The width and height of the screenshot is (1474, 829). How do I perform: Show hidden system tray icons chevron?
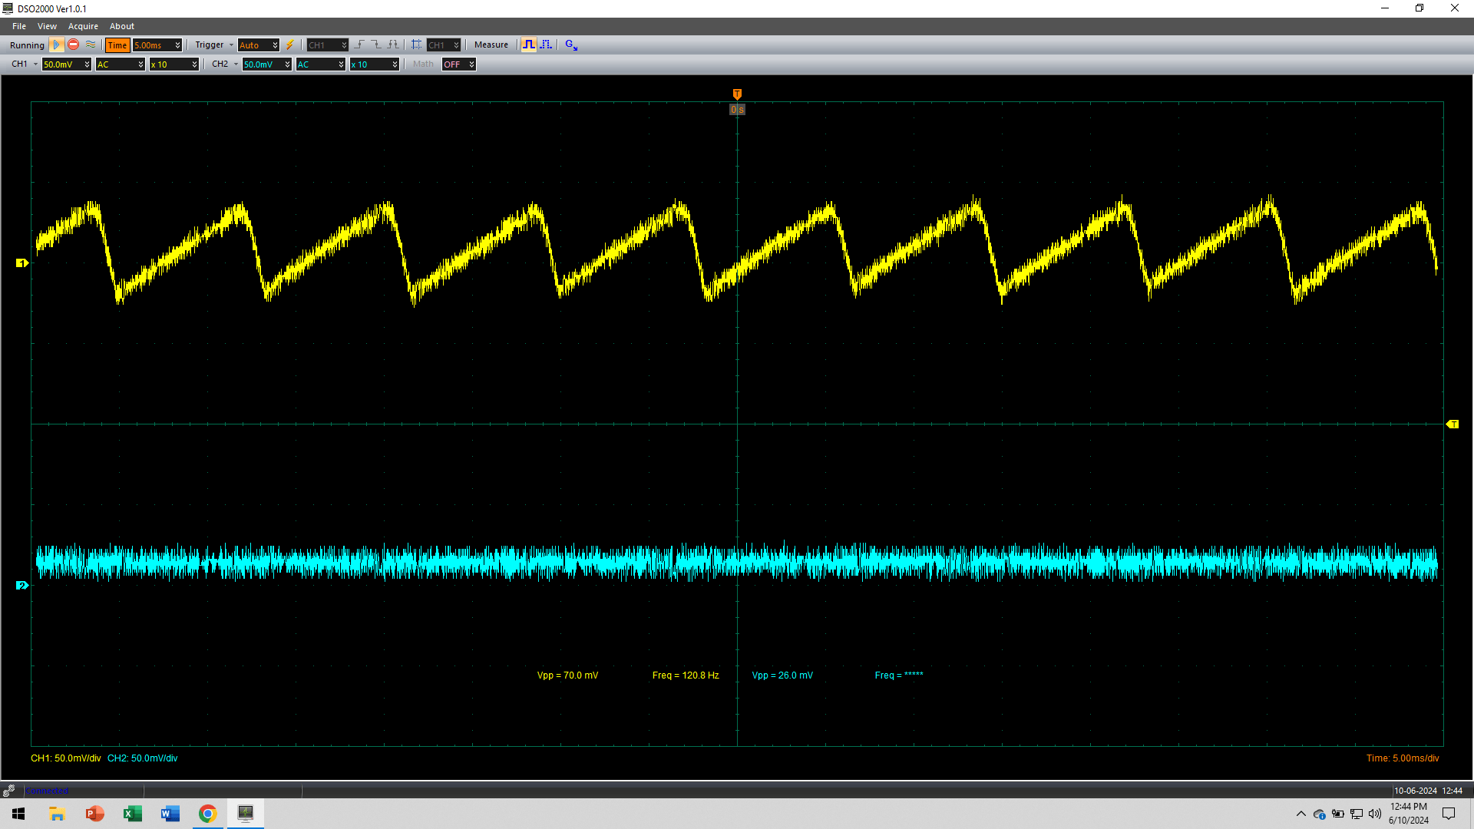pos(1300,814)
